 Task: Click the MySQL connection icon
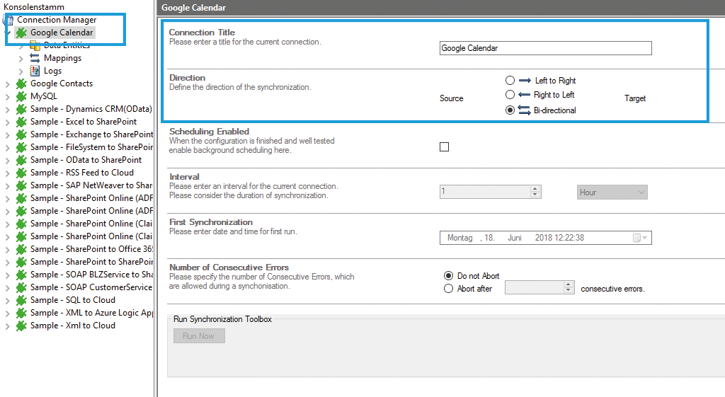click(21, 96)
